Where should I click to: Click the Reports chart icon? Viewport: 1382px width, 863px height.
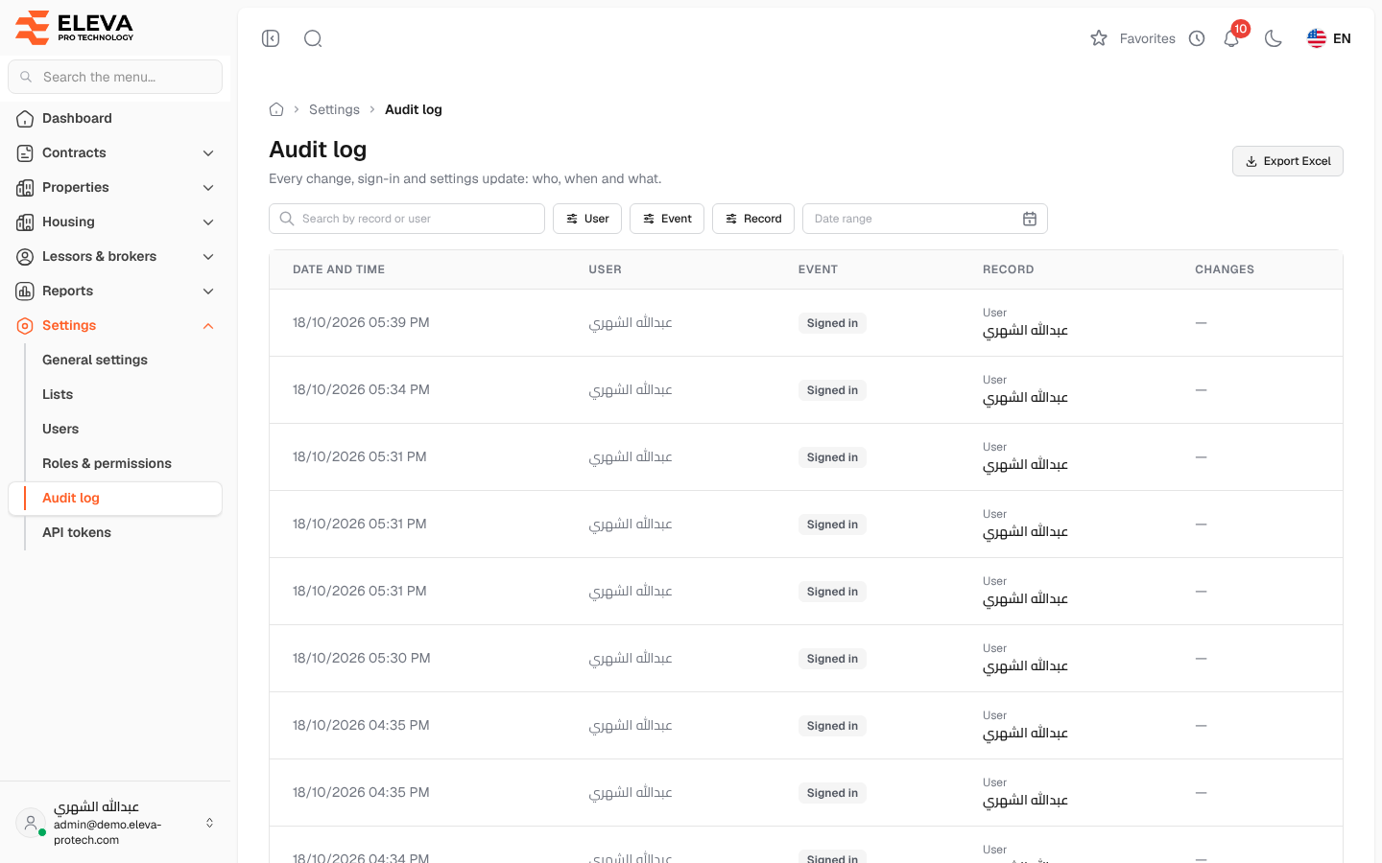click(25, 291)
